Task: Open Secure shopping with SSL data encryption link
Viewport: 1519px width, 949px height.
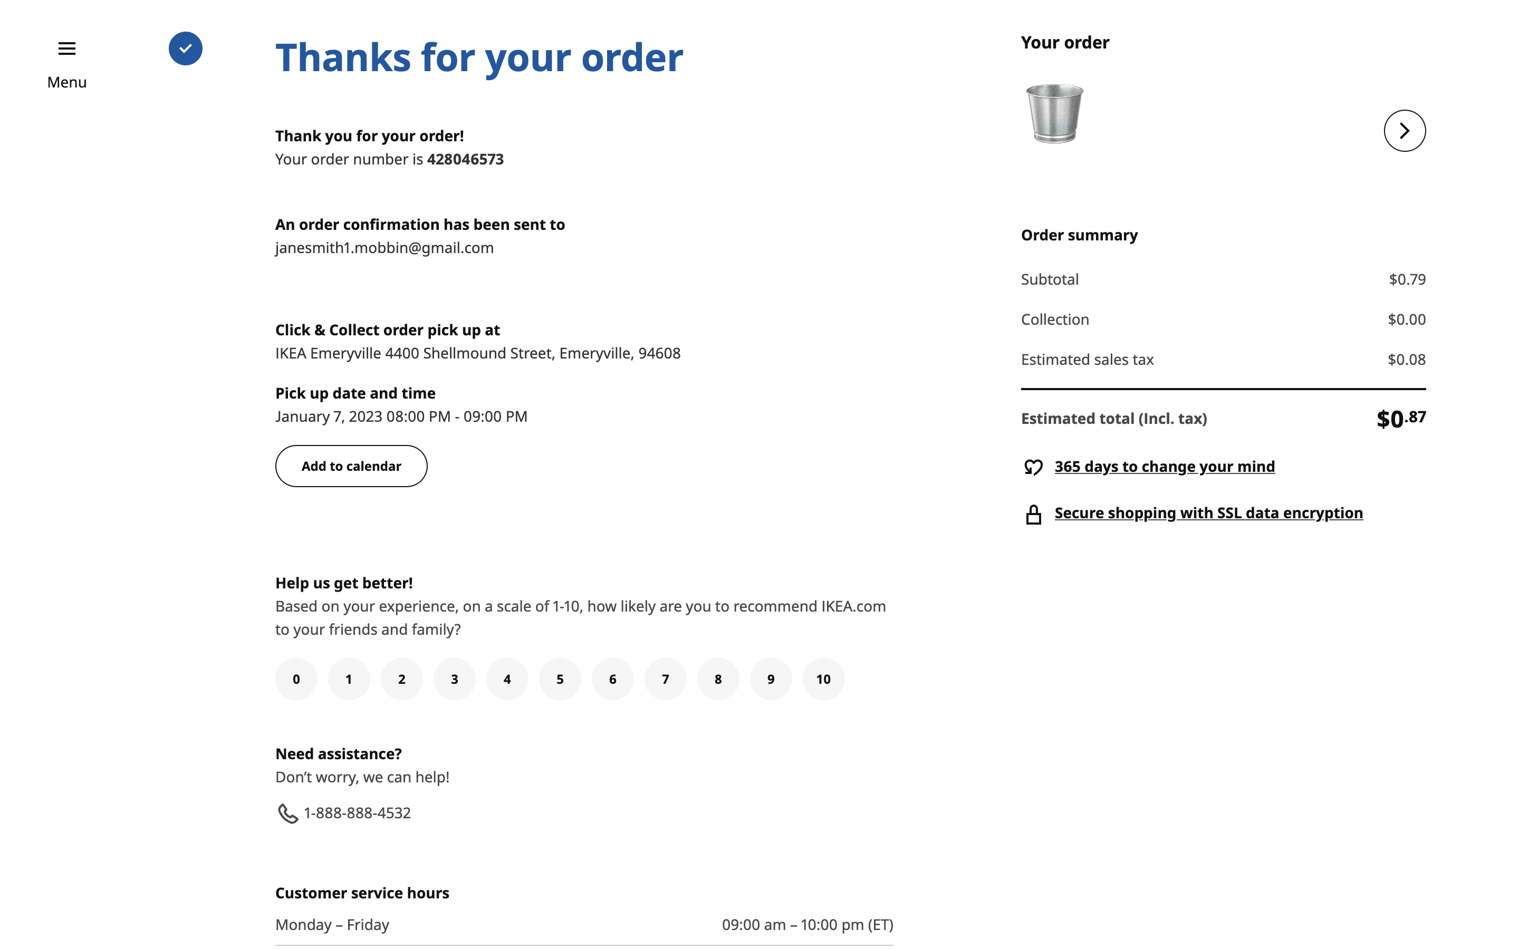Action: pyautogui.click(x=1208, y=513)
